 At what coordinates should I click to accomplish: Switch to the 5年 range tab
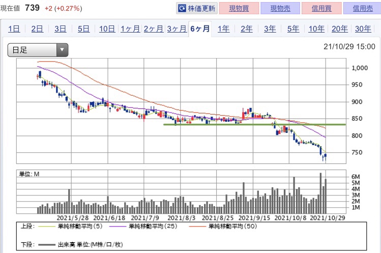coord(293,29)
